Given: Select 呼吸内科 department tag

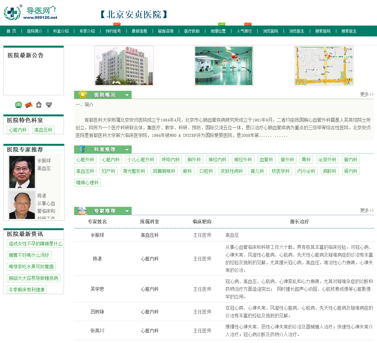Looking at the screenshot, I should (x=171, y=160).
